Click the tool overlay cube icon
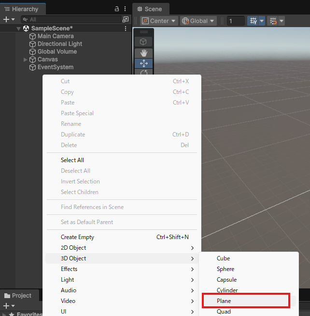Image resolution: width=310 pixels, height=316 pixels. (x=143, y=42)
